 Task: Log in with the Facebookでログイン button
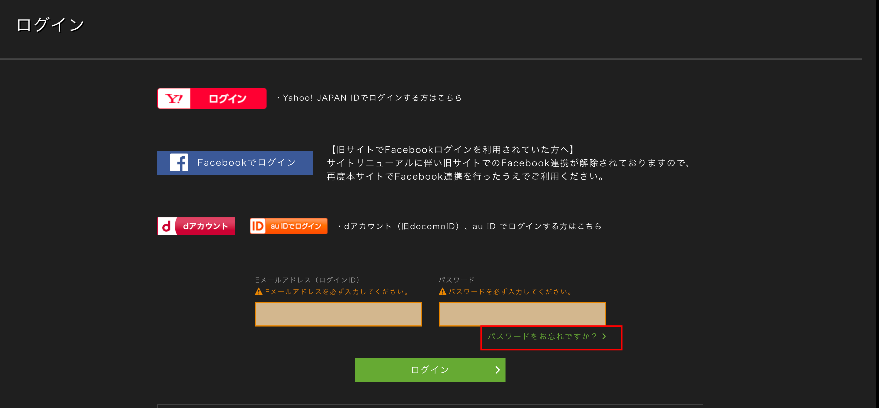pyautogui.click(x=235, y=163)
